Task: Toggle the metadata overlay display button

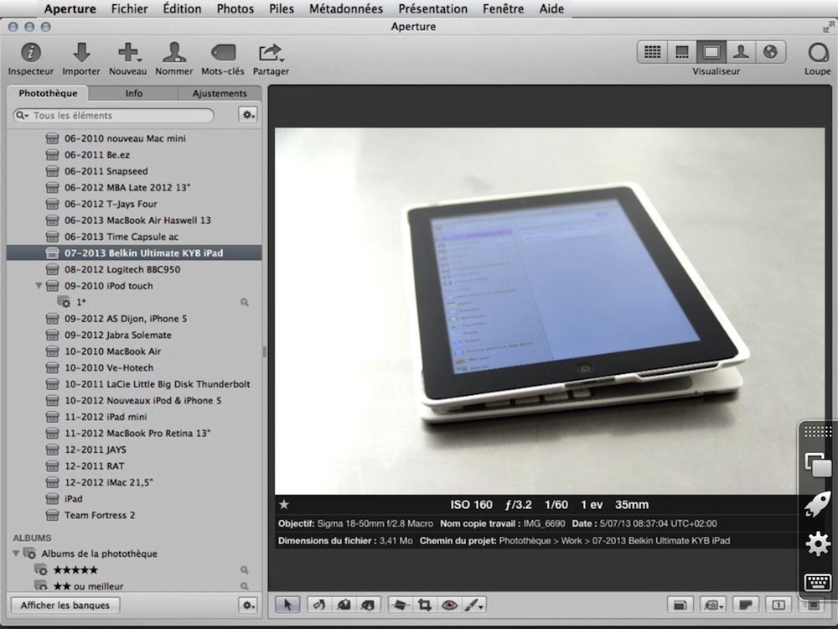Action: tap(746, 605)
